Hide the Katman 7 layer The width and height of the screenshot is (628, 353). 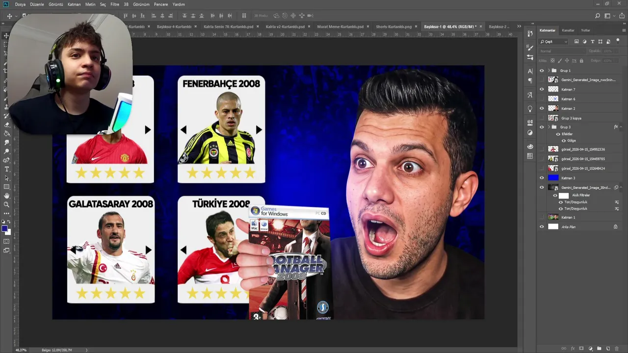(x=542, y=89)
